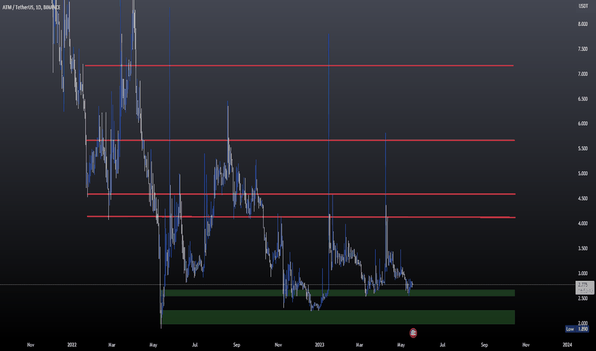This screenshot has width=596, height=351.
Task: Click the 7.500 price axis label
Action: pyautogui.click(x=583, y=49)
